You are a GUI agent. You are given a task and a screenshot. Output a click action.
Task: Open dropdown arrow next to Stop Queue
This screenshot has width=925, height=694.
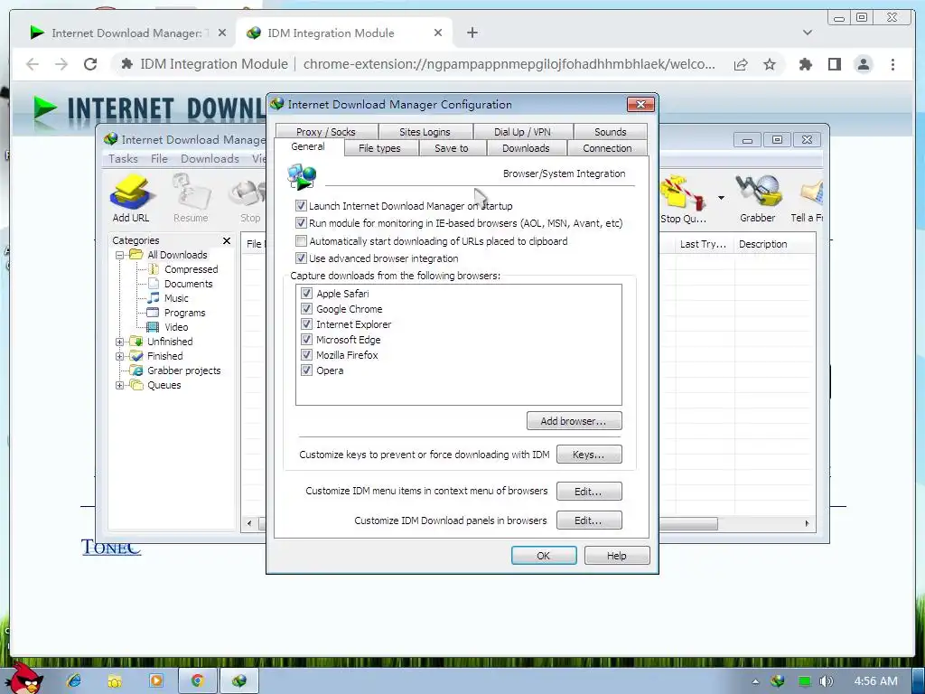point(721,198)
